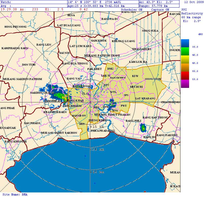Toggle the Capture ON indicator

[160, 10]
